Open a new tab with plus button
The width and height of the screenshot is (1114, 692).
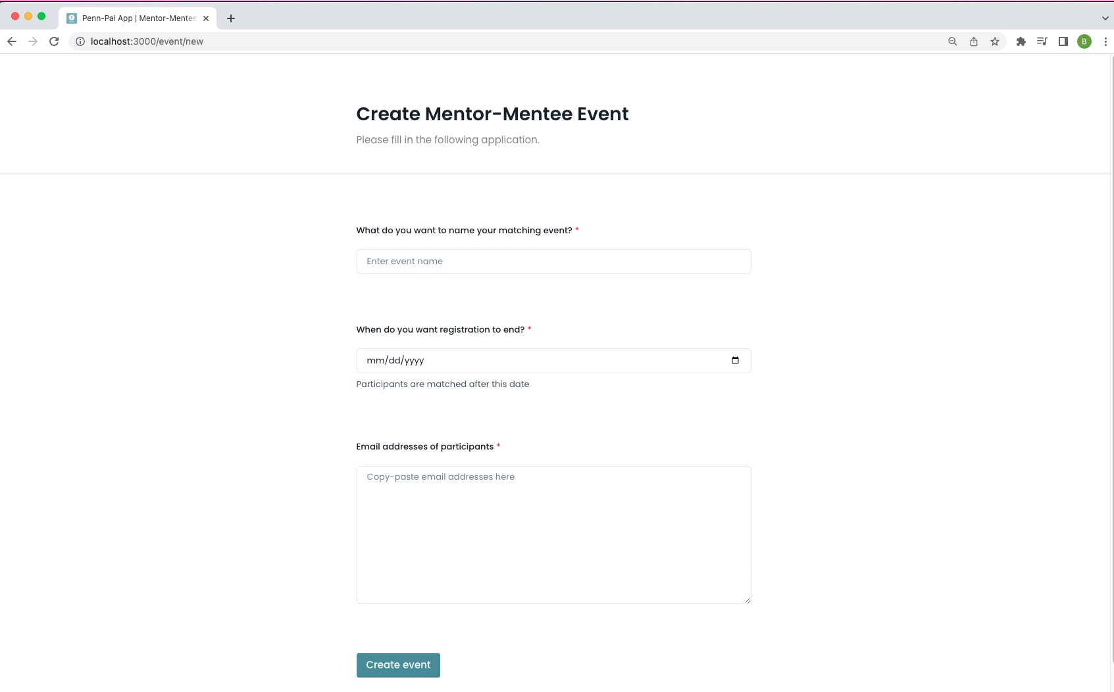[231, 18]
